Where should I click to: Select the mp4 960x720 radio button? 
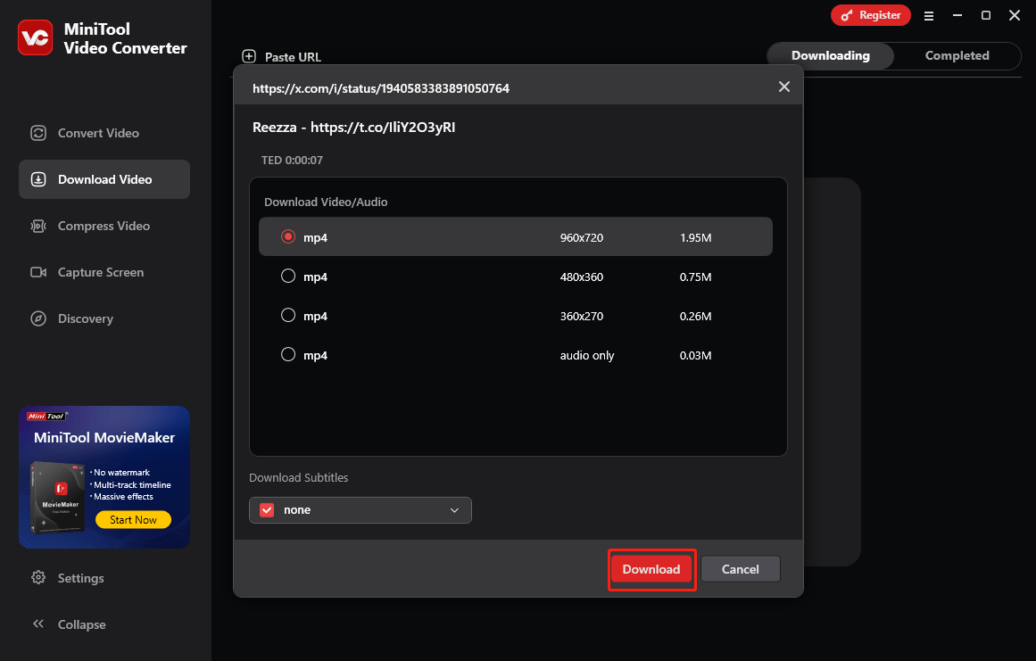click(x=288, y=236)
